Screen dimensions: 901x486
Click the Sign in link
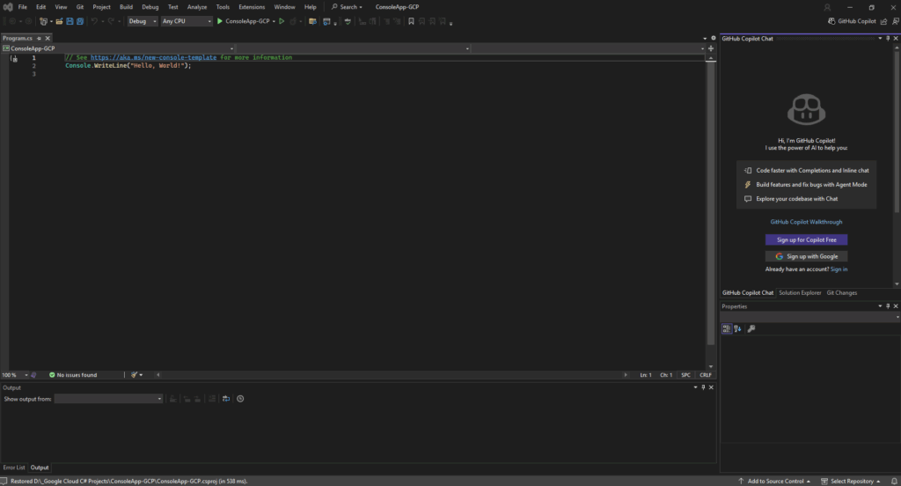click(839, 269)
